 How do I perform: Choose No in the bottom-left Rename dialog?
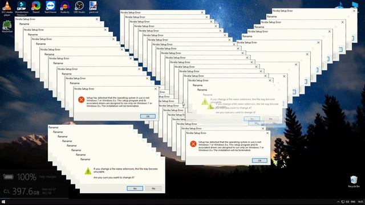(153, 188)
